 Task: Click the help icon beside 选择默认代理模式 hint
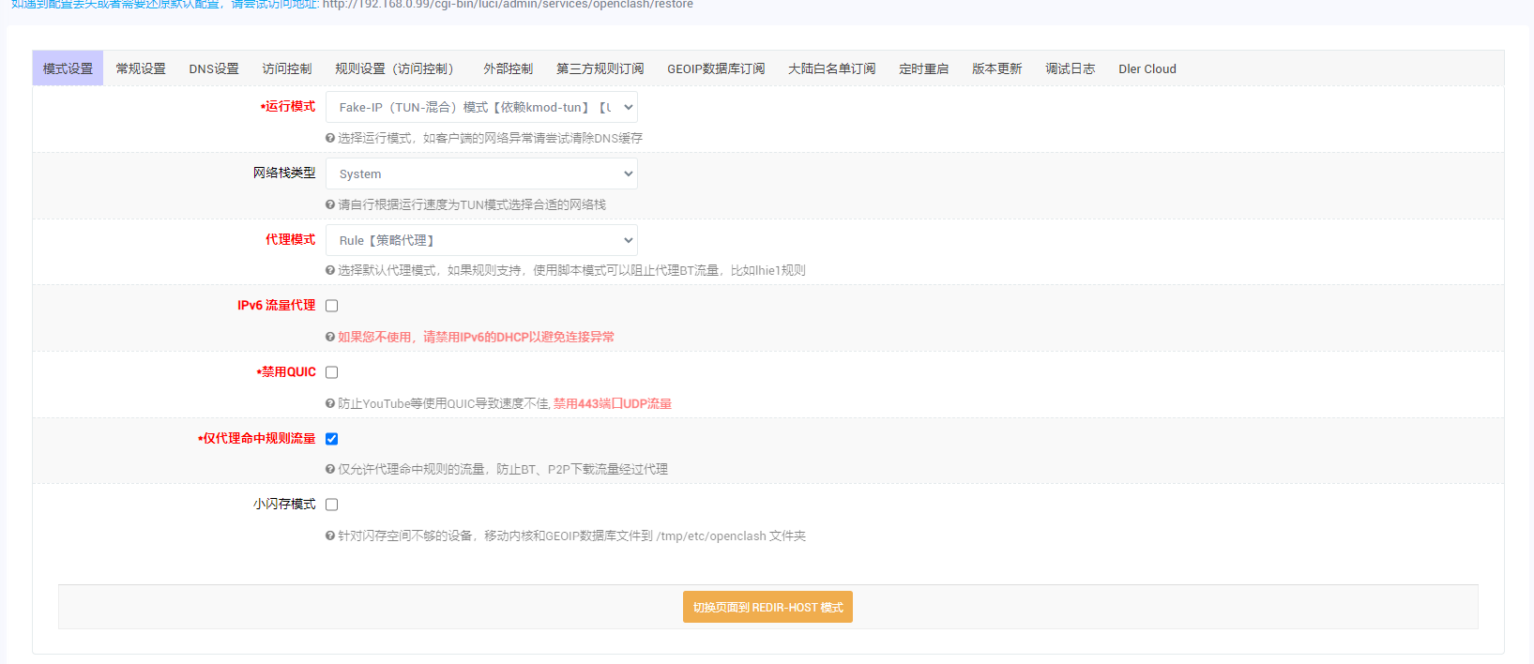tap(330, 270)
